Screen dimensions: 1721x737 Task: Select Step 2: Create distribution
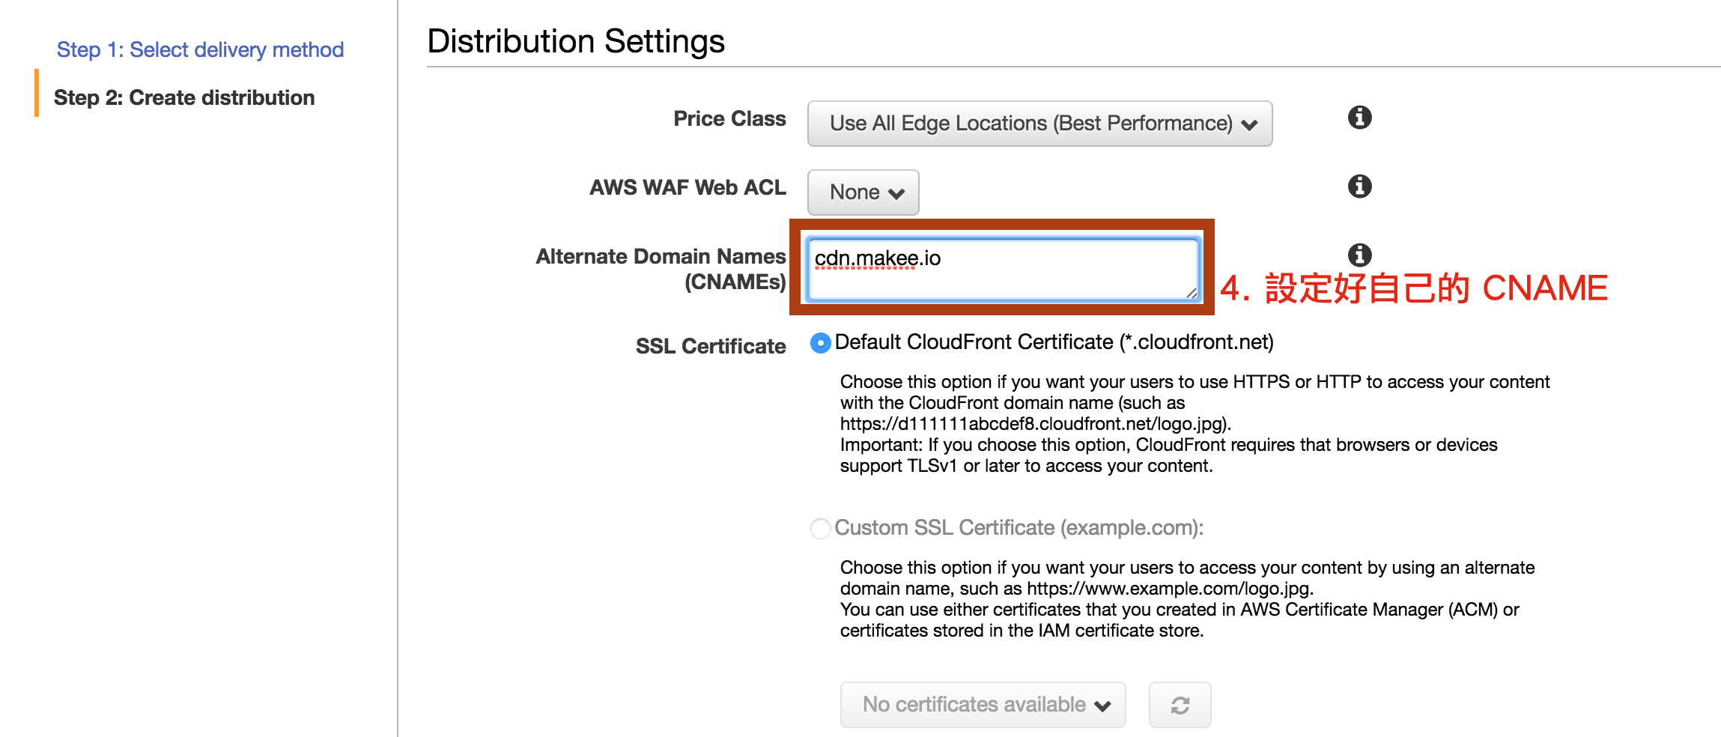pyautogui.click(x=184, y=97)
